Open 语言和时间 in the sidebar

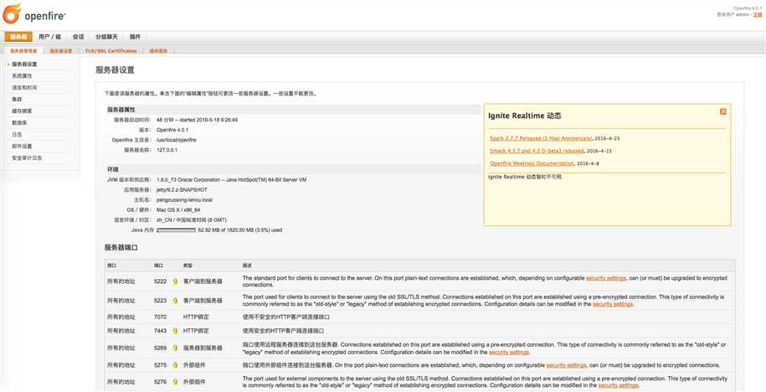click(24, 87)
